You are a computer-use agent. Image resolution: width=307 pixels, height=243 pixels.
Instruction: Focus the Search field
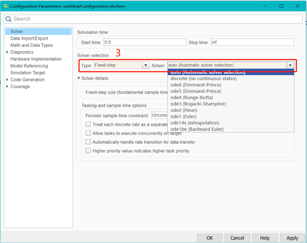click(153, 19)
